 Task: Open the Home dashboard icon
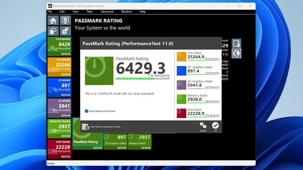[53, 20]
